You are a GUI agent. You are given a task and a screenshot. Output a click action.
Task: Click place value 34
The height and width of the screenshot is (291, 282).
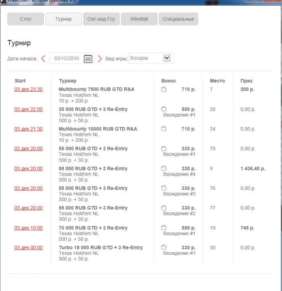pyautogui.click(x=213, y=129)
